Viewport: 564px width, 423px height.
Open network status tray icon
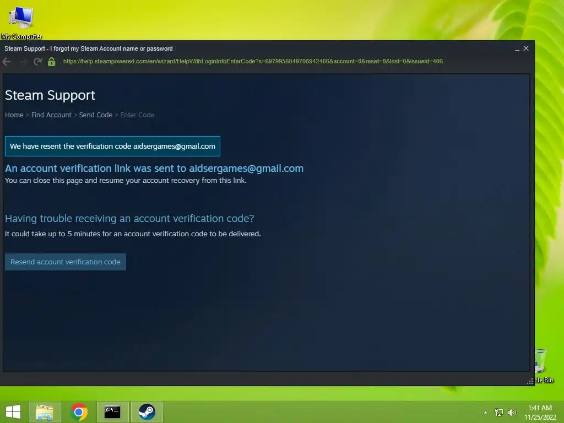pyautogui.click(x=498, y=412)
